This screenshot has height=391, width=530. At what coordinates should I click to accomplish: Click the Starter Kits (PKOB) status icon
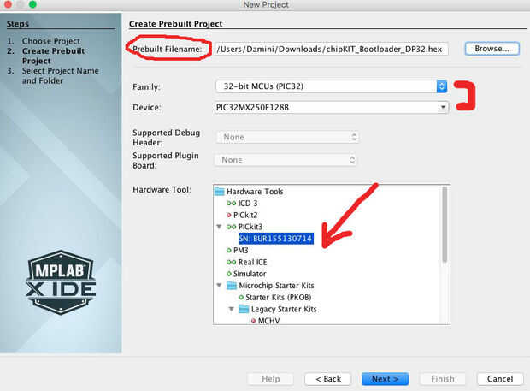[x=241, y=297]
